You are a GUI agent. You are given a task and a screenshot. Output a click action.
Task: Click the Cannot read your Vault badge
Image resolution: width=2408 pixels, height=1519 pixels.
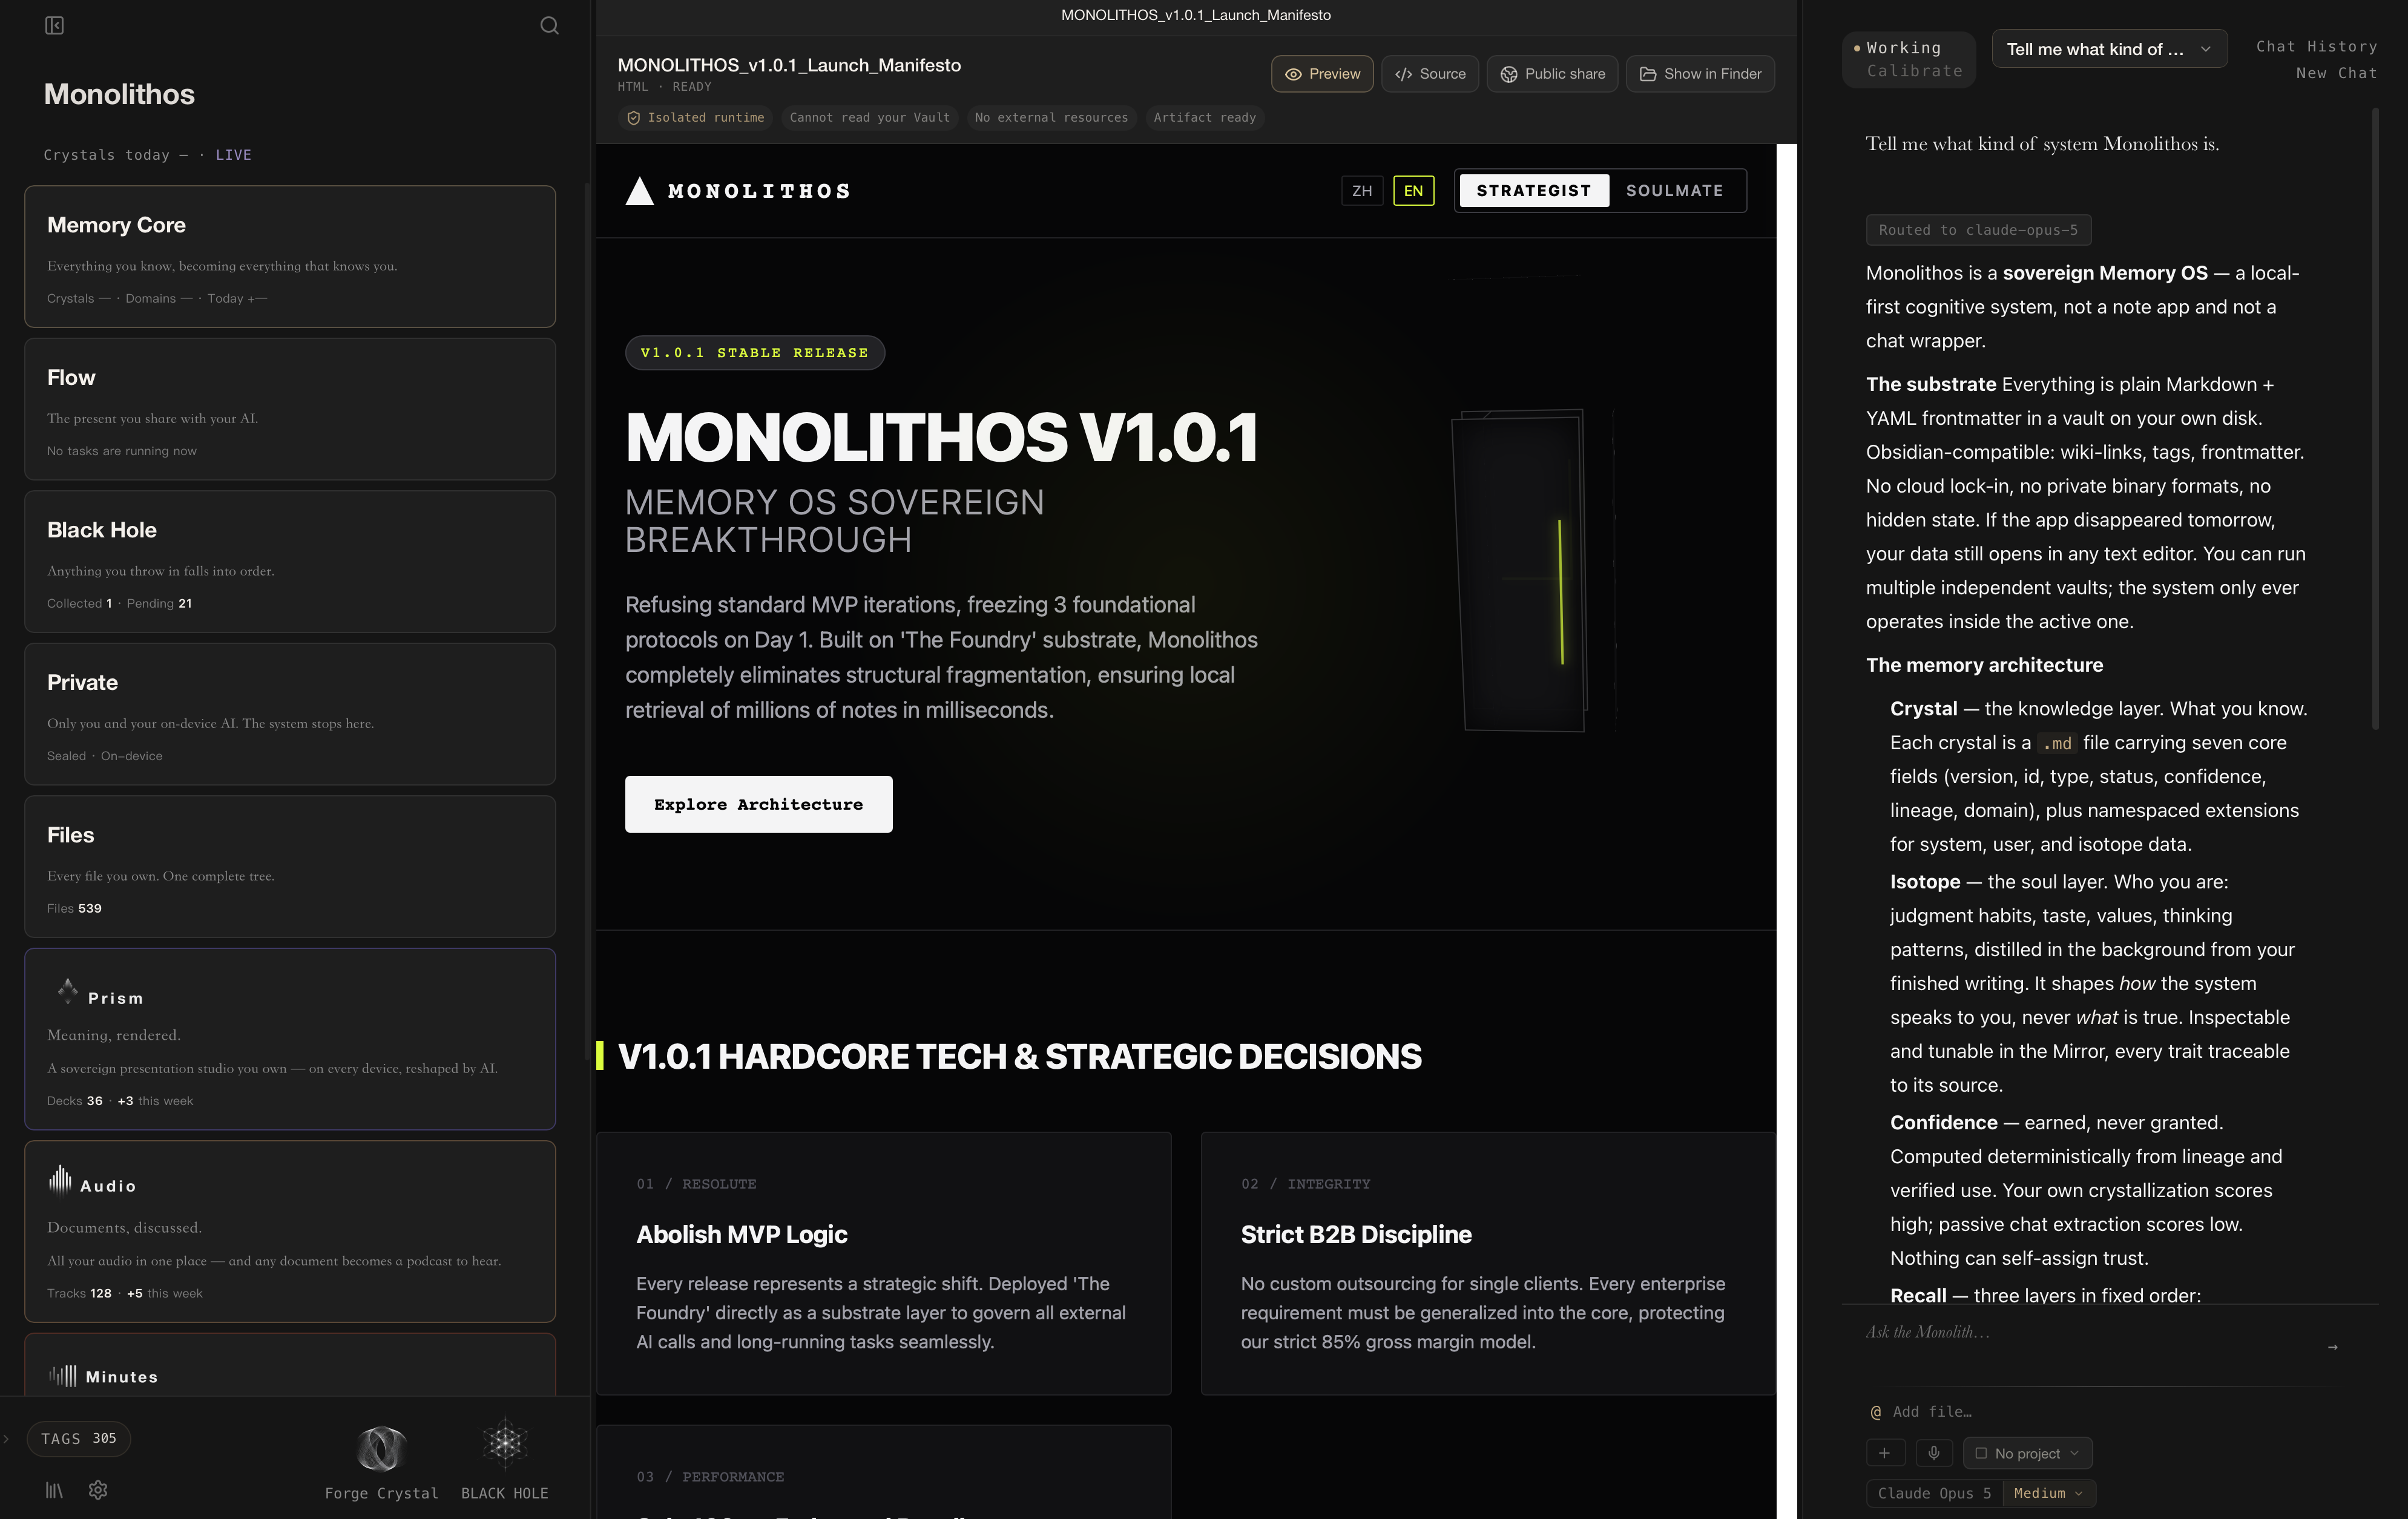click(869, 118)
